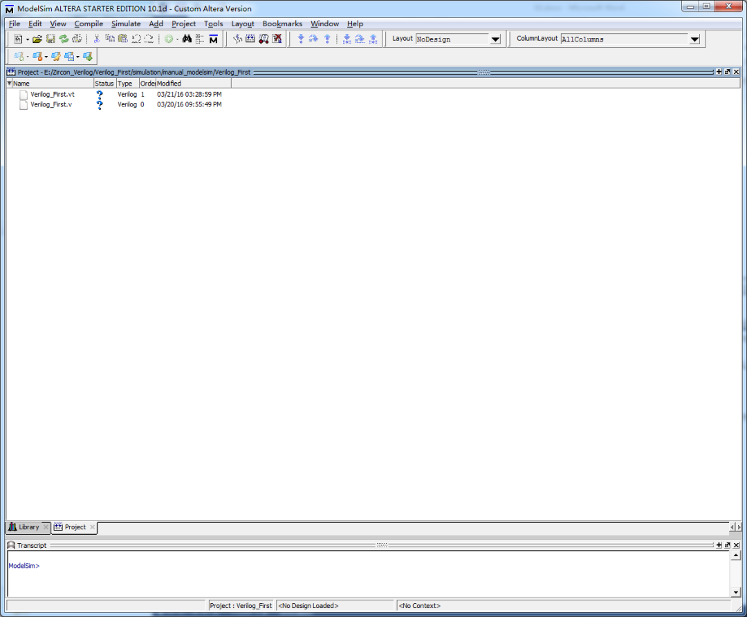Sort by the Modified column header
The image size is (747, 617).
click(194, 83)
